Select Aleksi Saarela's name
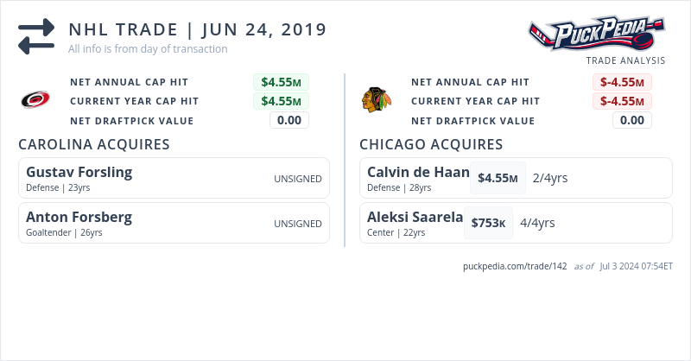The height and width of the screenshot is (361, 691). (x=415, y=217)
